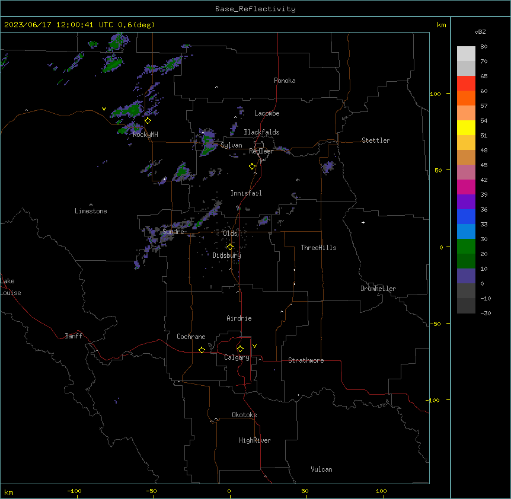Click the Vulcan label
The height and width of the screenshot is (499, 511).
click(322, 469)
